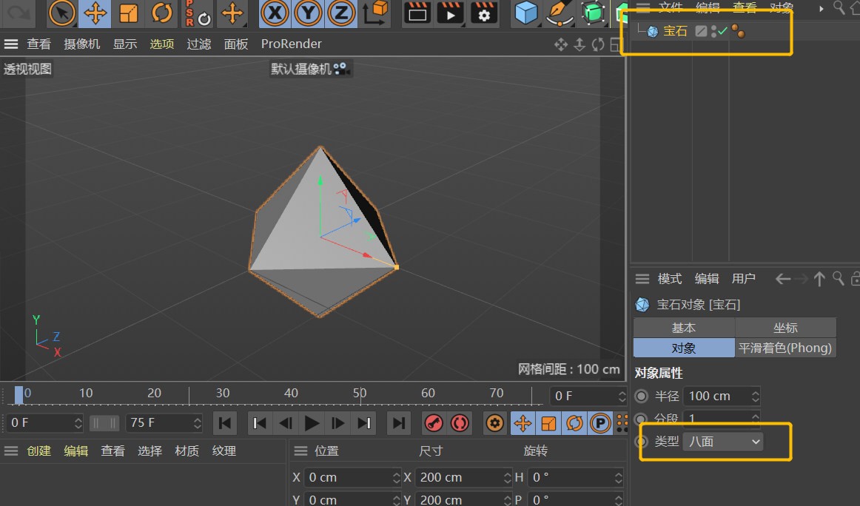Toggle 宝石 visibility dots

(713, 31)
